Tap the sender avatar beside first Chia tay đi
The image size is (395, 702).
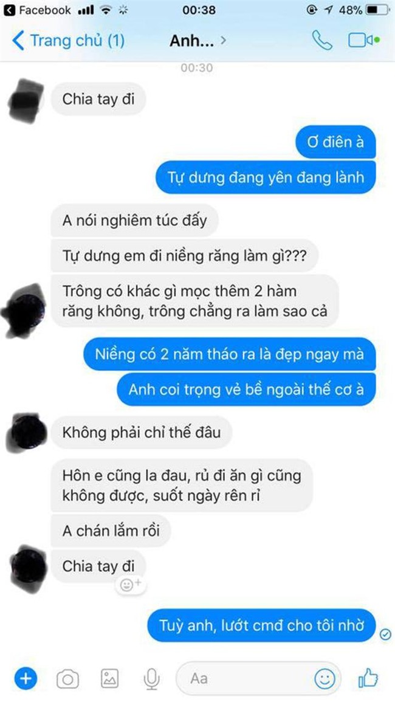pyautogui.click(x=27, y=100)
